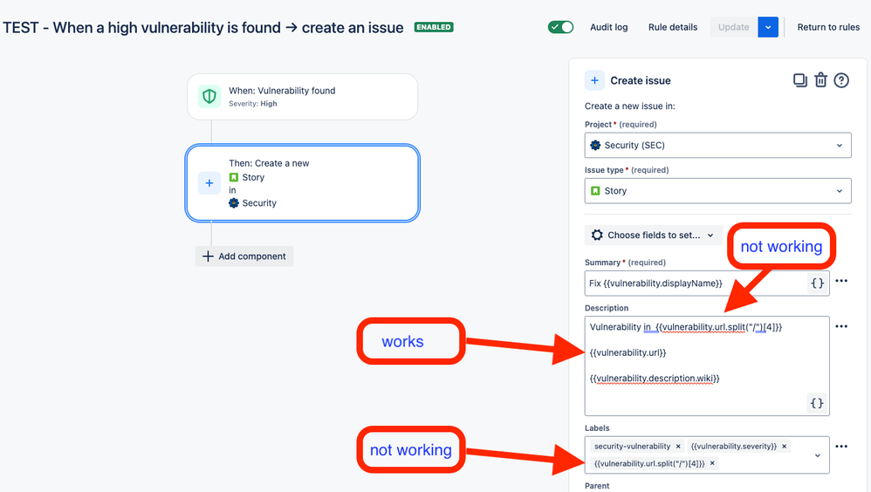Return to rules list
This screenshot has height=492, width=871.
pos(828,27)
